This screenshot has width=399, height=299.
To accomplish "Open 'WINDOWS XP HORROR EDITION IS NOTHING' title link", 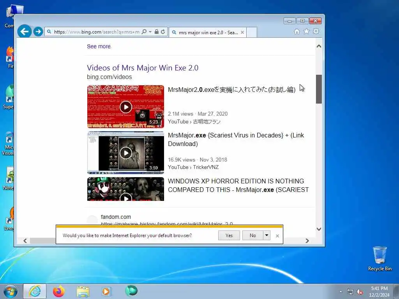I will (x=238, y=185).
